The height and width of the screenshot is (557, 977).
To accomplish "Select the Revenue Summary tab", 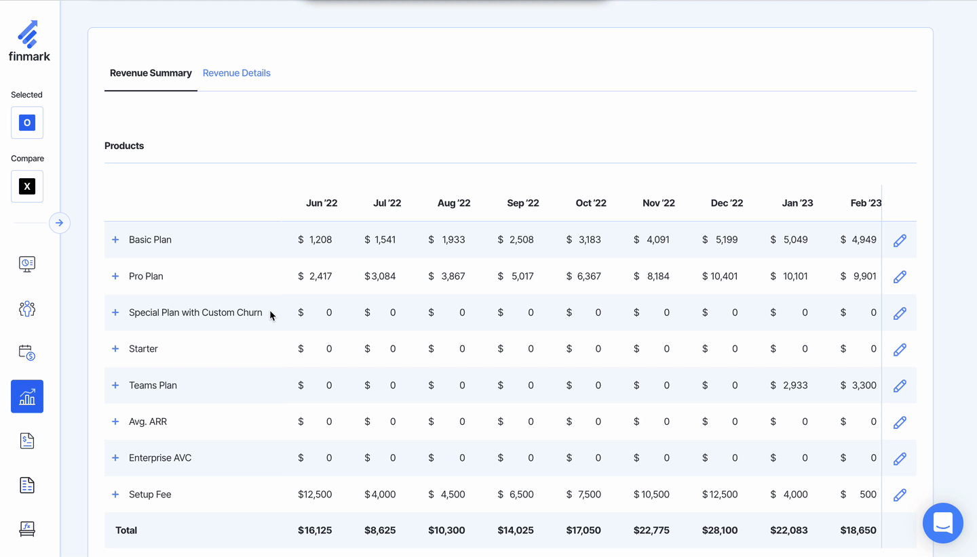I will coord(151,73).
